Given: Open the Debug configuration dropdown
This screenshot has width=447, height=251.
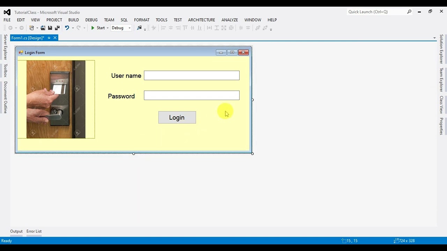Looking at the screenshot, I should (121, 28).
